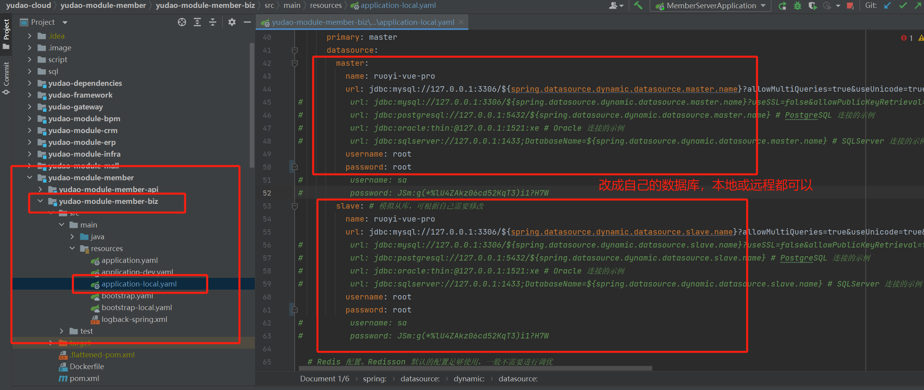Screen dimensions: 924x390
Task: Open application-local.yaml in tree
Action: 139,284
